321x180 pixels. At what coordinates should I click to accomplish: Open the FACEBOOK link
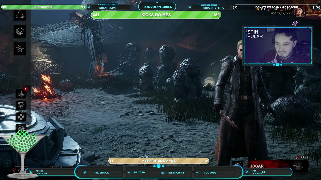(102, 173)
